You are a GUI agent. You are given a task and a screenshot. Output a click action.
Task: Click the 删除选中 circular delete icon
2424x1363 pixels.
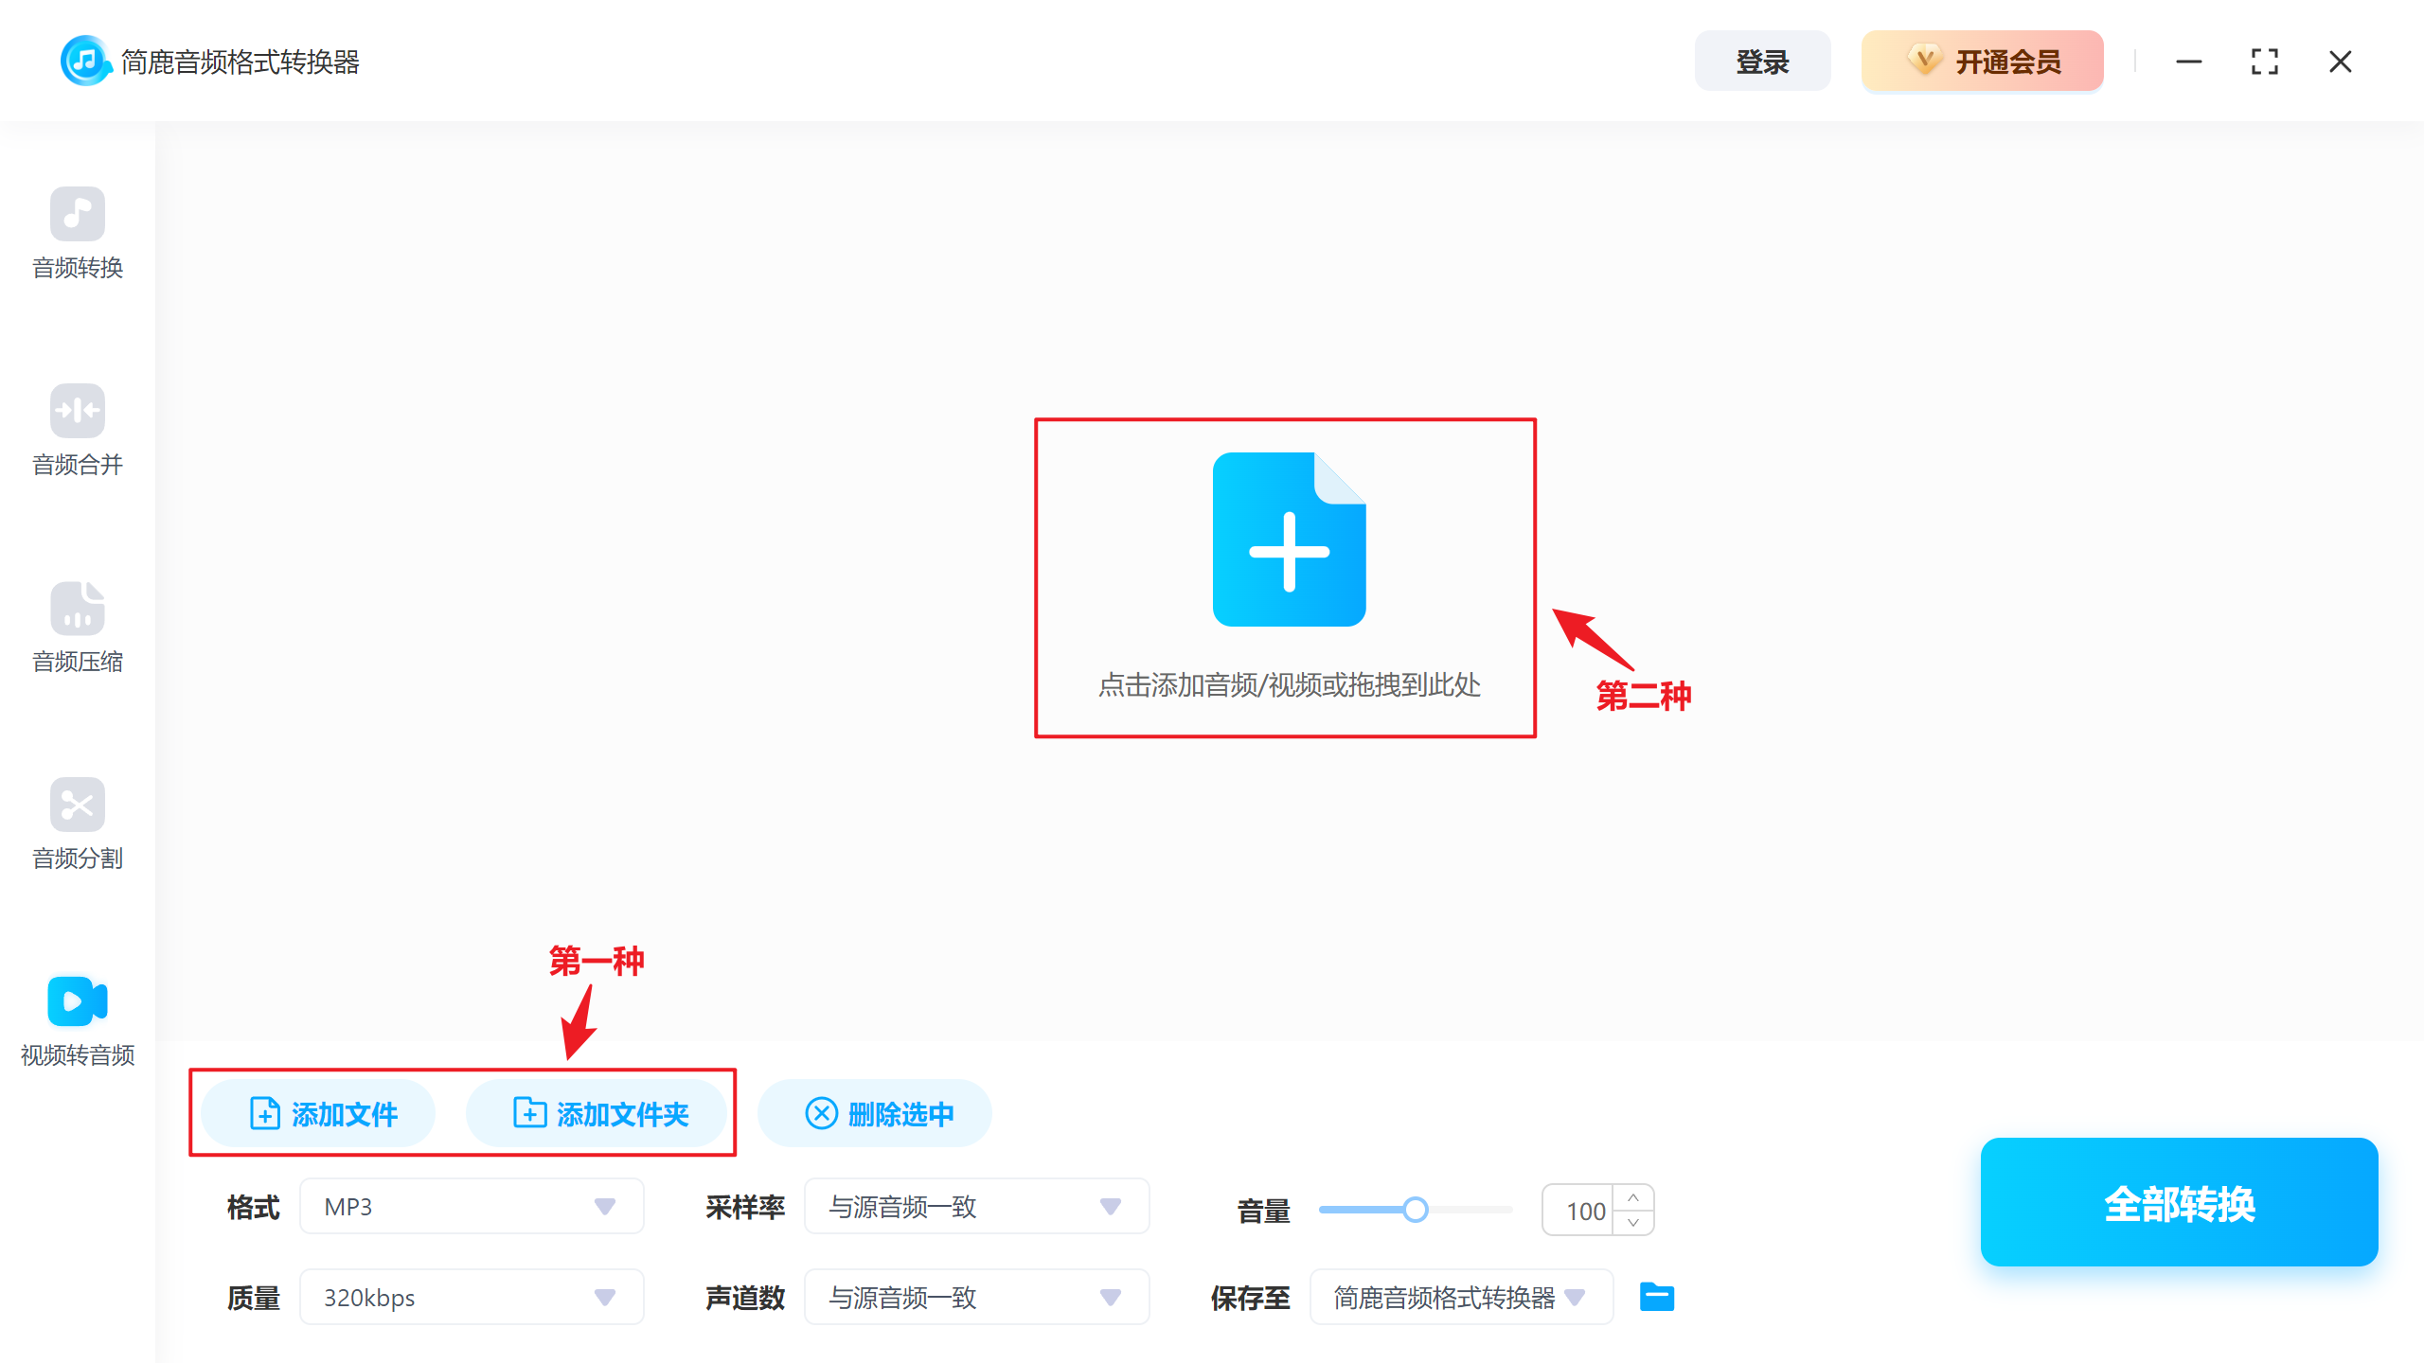821,1113
